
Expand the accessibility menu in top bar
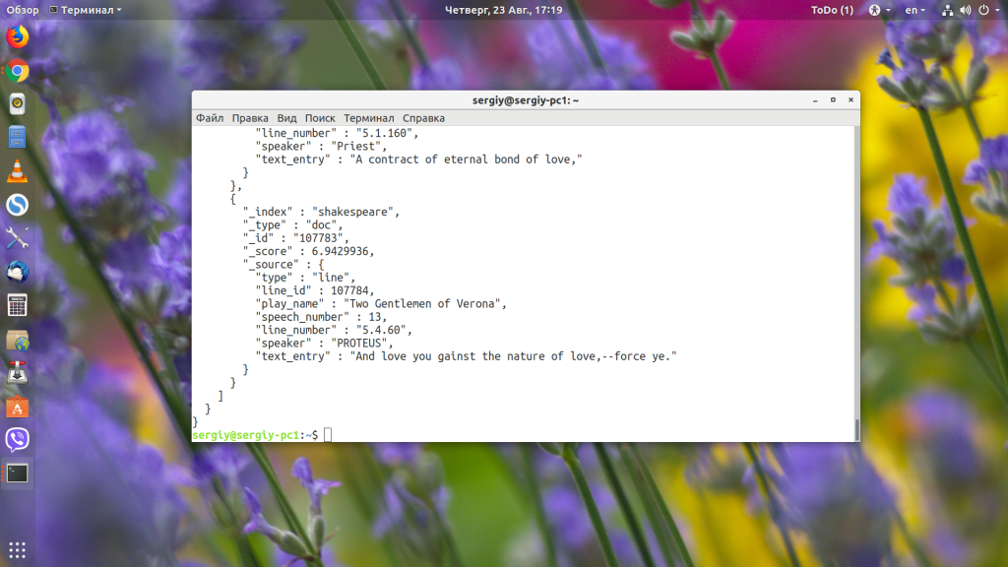pos(879,10)
